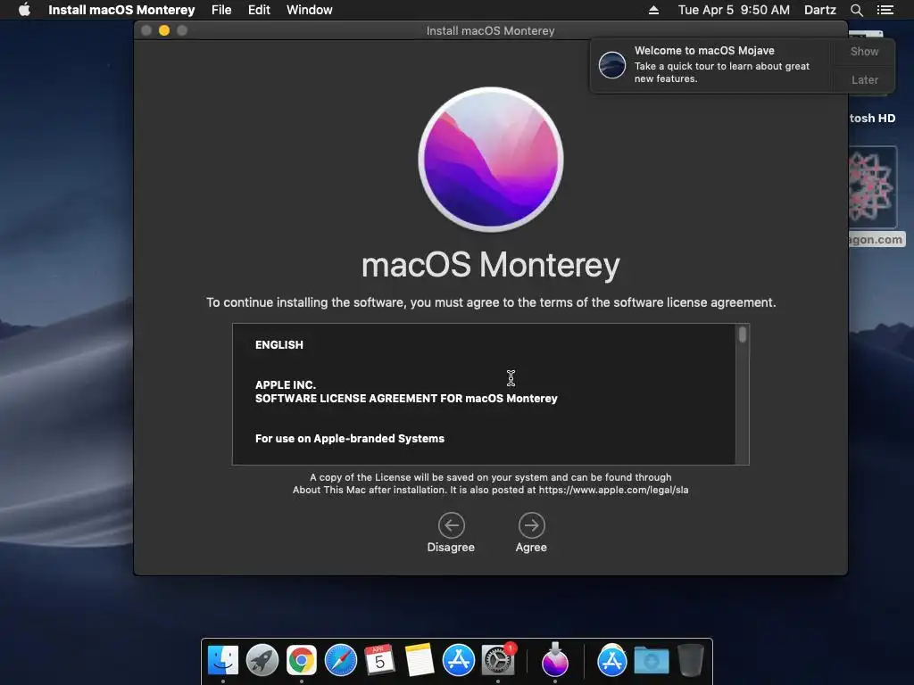The image size is (914, 685).
Task: Click the Install macOS Monterey Dock icon
Action: [555, 660]
